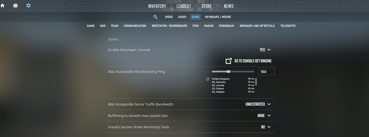The width and height of the screenshot is (369, 137).
Task: Click Go To Console Key Binding
Action: (x=253, y=61)
